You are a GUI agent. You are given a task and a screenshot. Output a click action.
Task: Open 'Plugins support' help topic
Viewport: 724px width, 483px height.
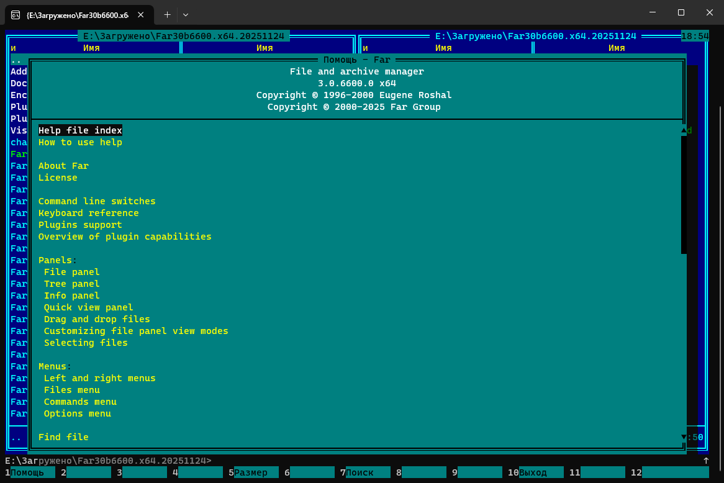[80, 225]
